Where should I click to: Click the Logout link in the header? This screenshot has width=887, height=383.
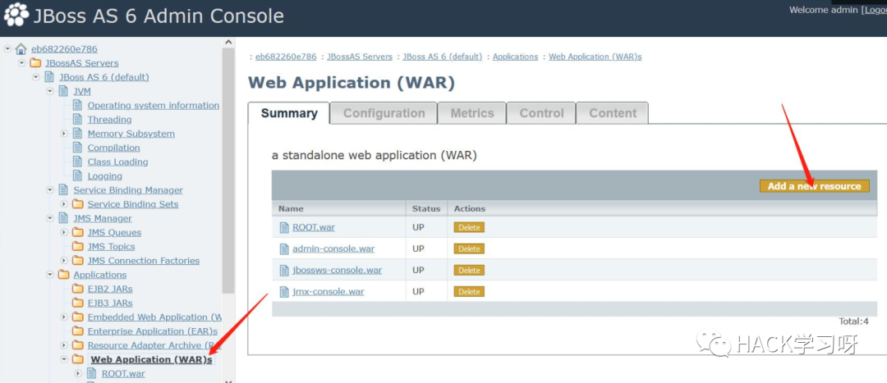874,10
